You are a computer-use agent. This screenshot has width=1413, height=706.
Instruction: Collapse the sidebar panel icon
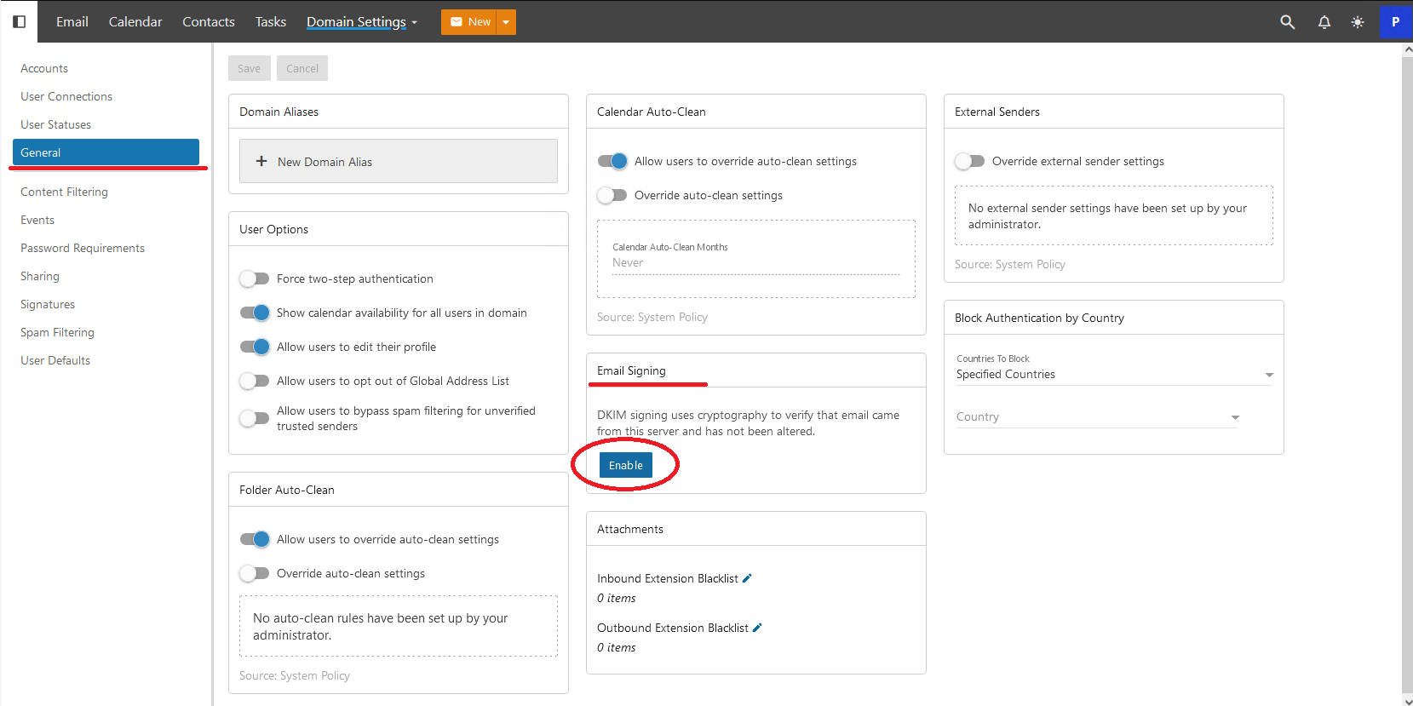(19, 21)
